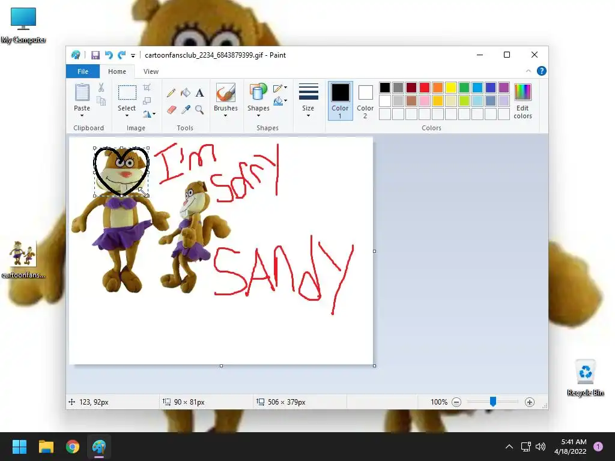Click the Resize icon in Image group
The width and height of the screenshot is (615, 461).
click(x=147, y=101)
